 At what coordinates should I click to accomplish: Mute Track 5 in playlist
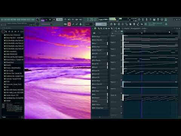coord(121,67)
